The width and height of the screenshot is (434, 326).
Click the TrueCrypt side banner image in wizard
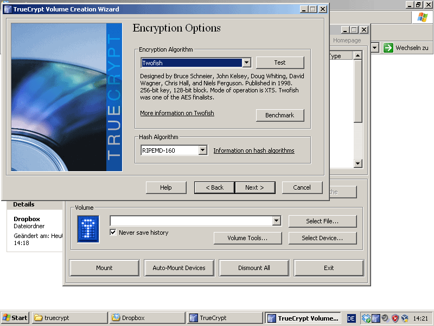(66, 97)
